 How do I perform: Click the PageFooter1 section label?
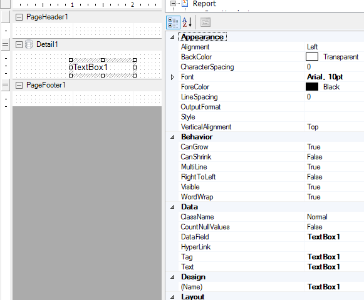pyautogui.click(x=46, y=85)
